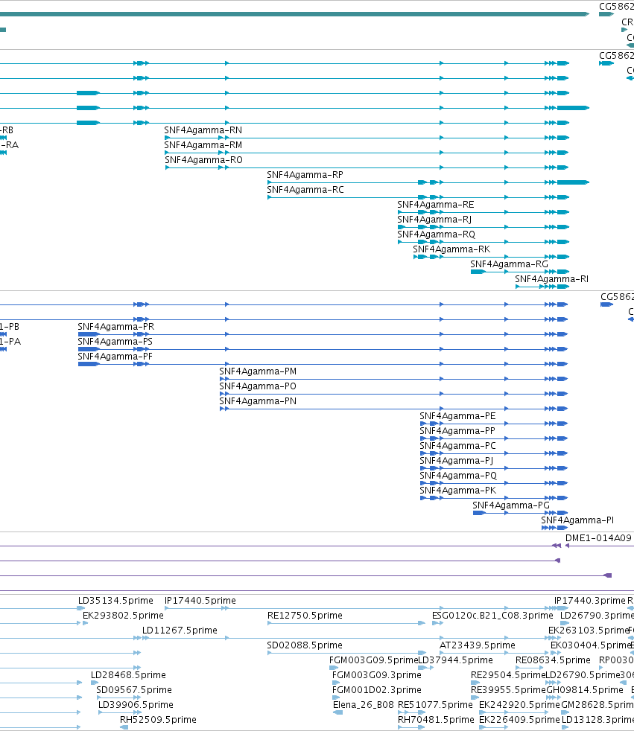Click the RH52509.5prime EST label
Viewport: 634px width, 731px height.
point(158,721)
